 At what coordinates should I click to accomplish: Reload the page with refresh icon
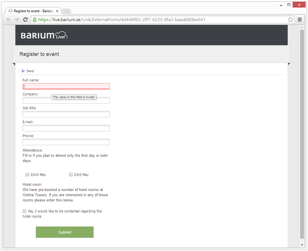pyautogui.click(x=25, y=20)
